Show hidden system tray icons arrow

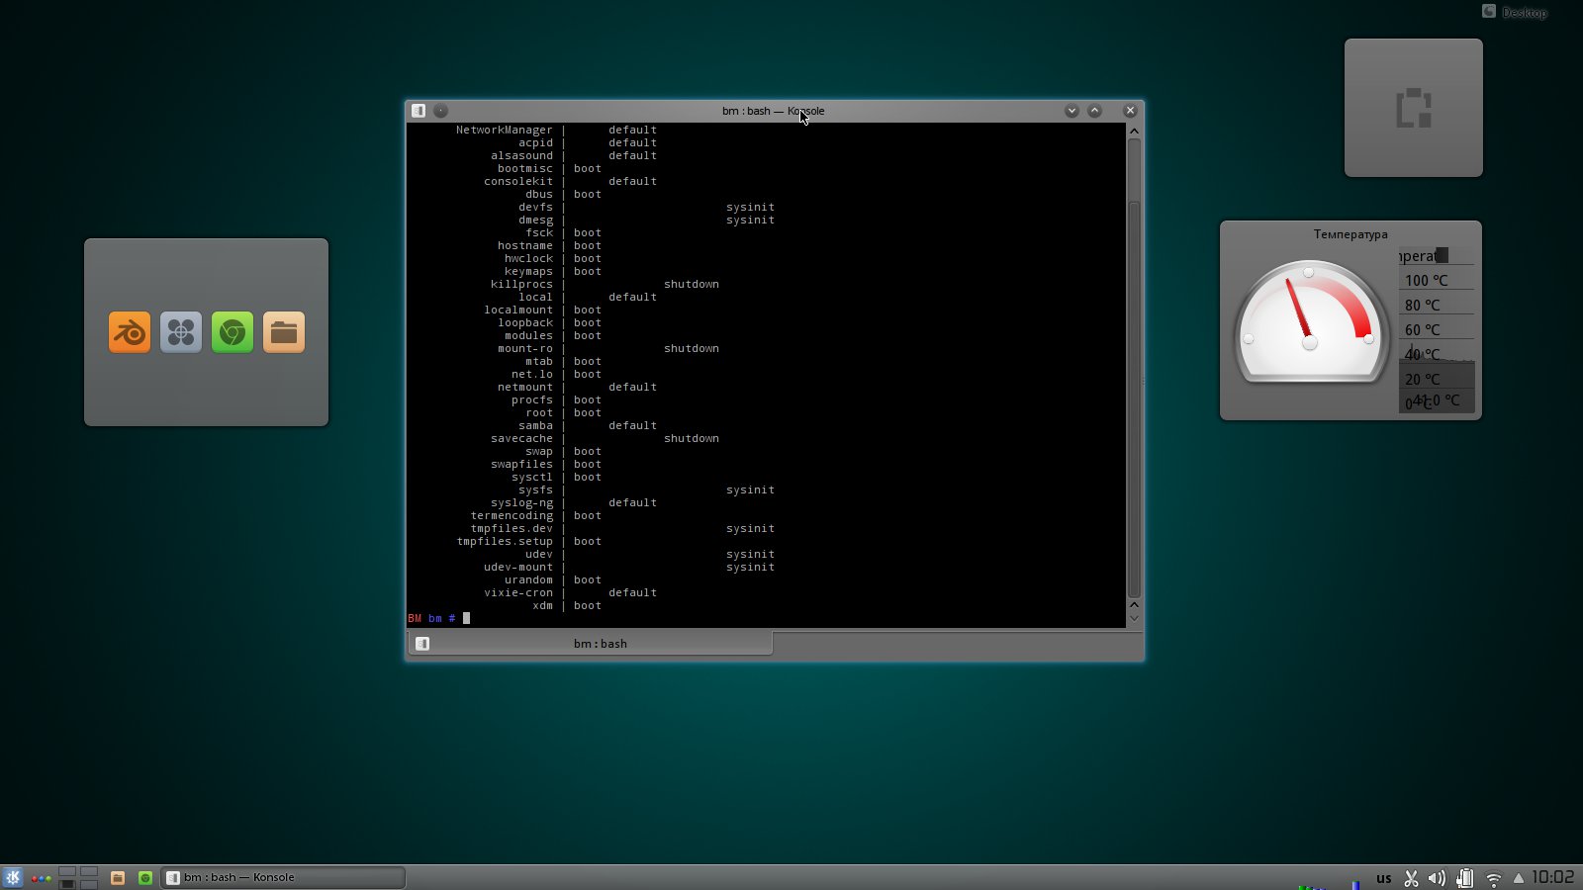(1519, 878)
